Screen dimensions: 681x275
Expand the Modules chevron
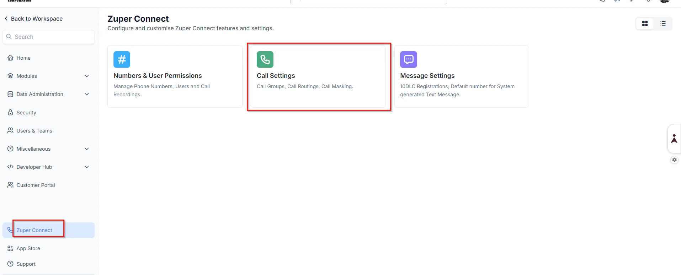(86, 76)
